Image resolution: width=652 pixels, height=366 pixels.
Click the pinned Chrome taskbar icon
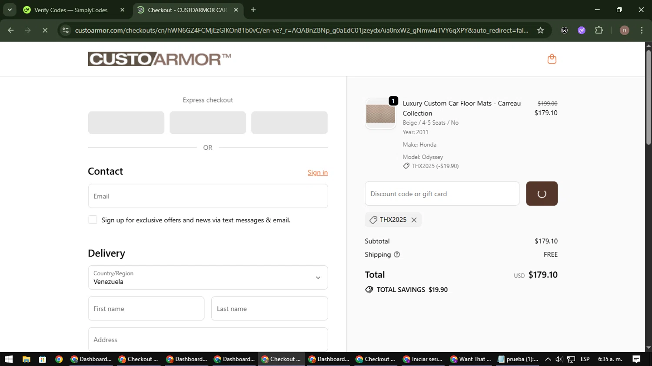(x=59, y=359)
